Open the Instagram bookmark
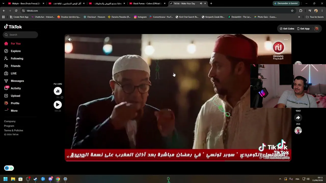Image resolution: width=326 pixels, height=183 pixels. (x=140, y=17)
